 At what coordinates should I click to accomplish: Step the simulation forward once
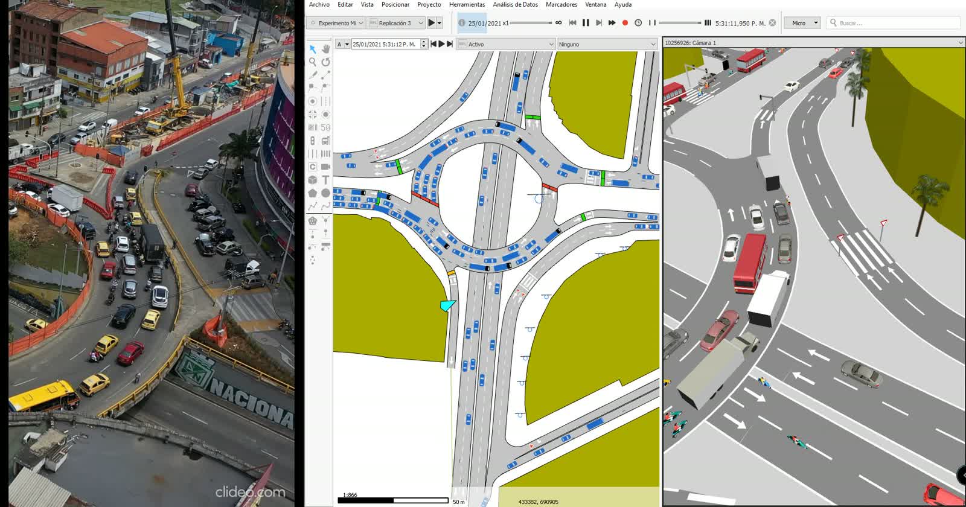[599, 23]
